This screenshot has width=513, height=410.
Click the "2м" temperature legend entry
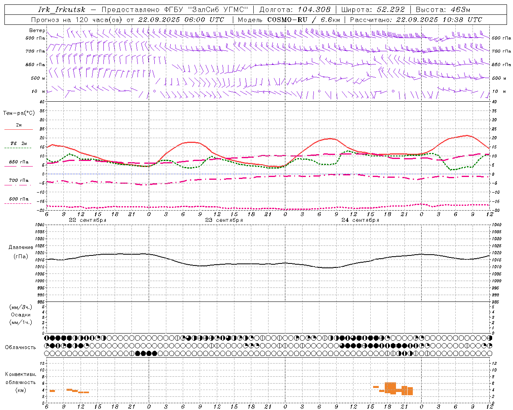tap(18, 125)
